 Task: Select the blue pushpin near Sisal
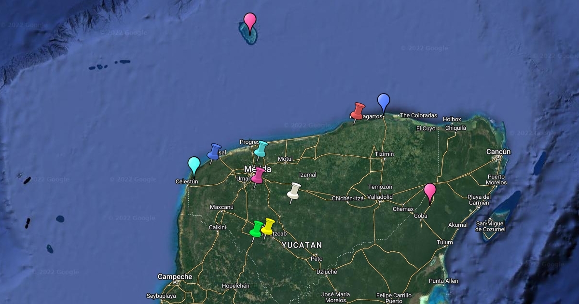[214, 152]
